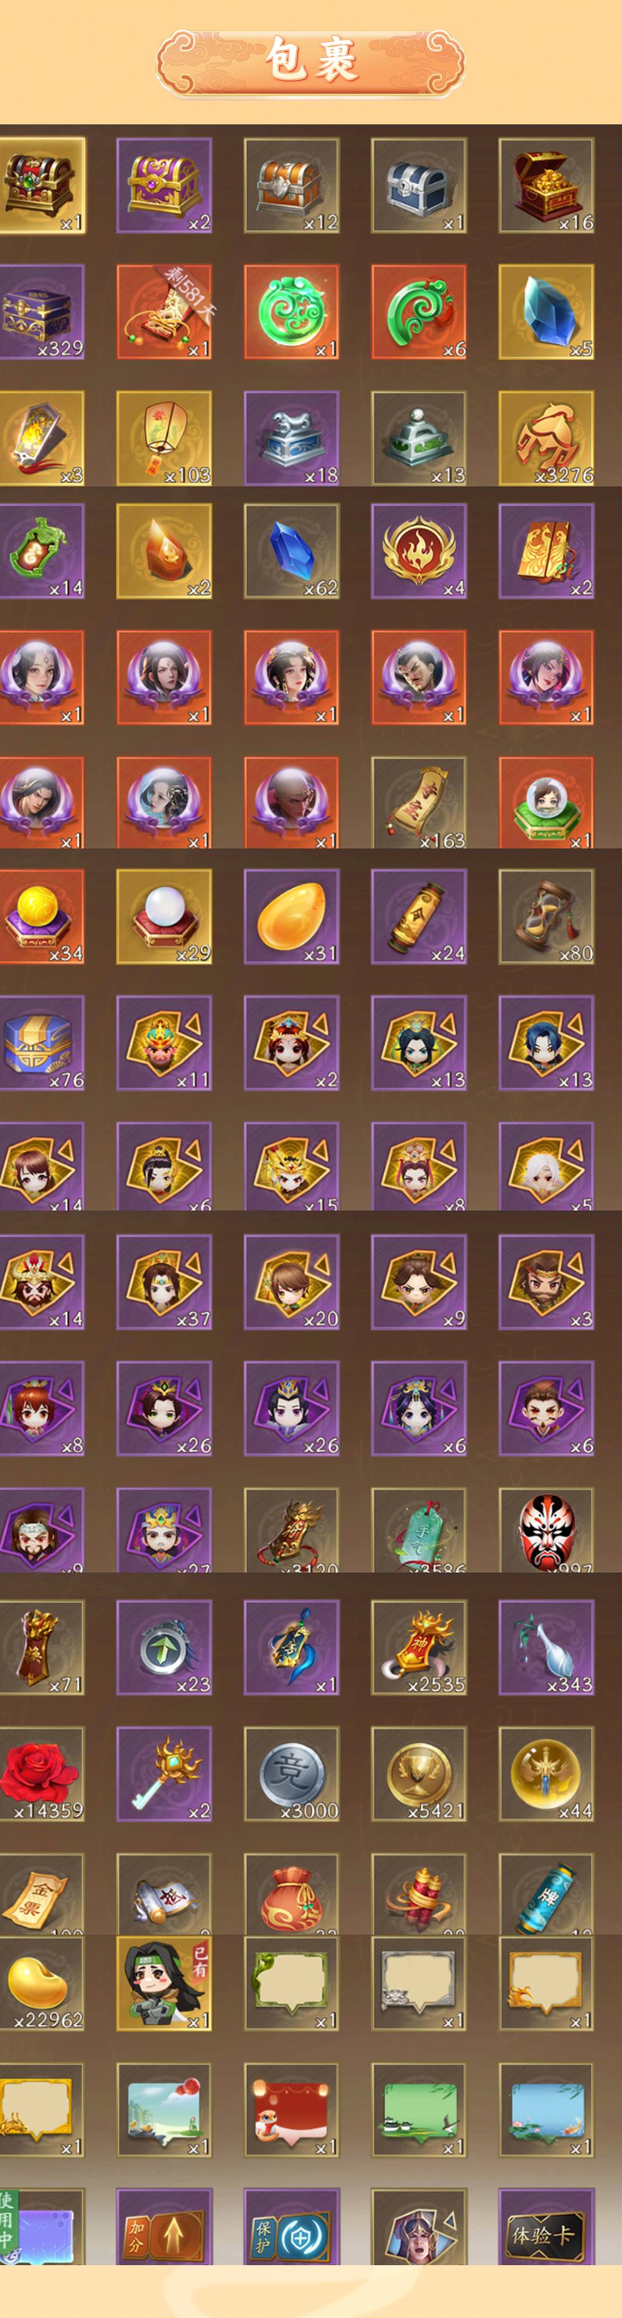The height and width of the screenshot is (2318, 622).
Task: Click the golden horse emblem x3276
Action: coord(546,438)
